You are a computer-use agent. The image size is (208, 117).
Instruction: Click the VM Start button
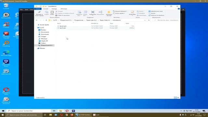pos(3,111)
